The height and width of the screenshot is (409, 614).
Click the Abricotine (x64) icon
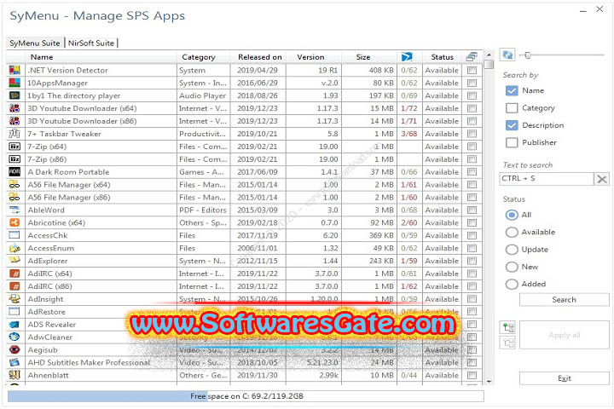(x=14, y=222)
